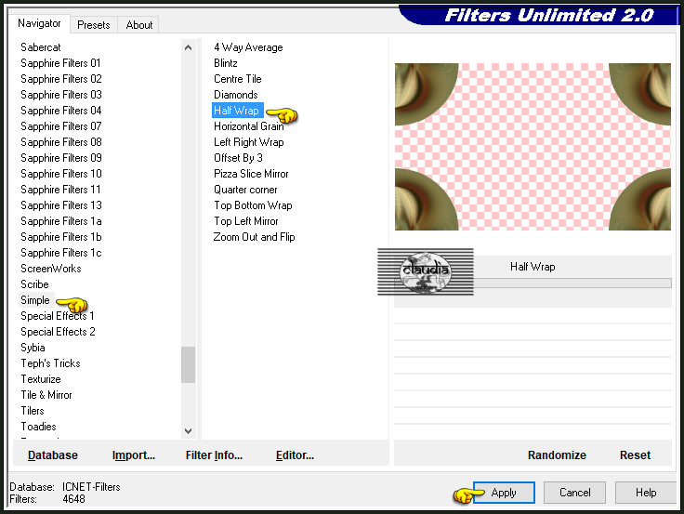
Task: Choose the Offset By 3 filter
Action: click(238, 157)
